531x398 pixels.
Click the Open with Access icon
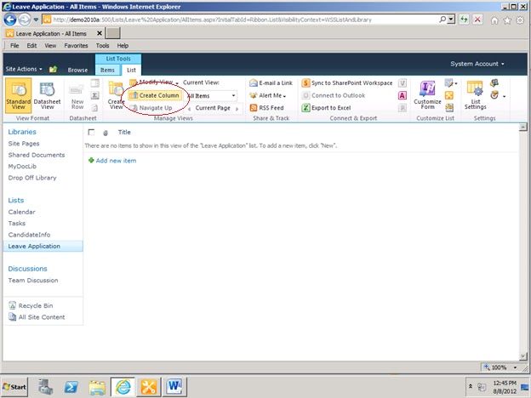click(x=402, y=95)
